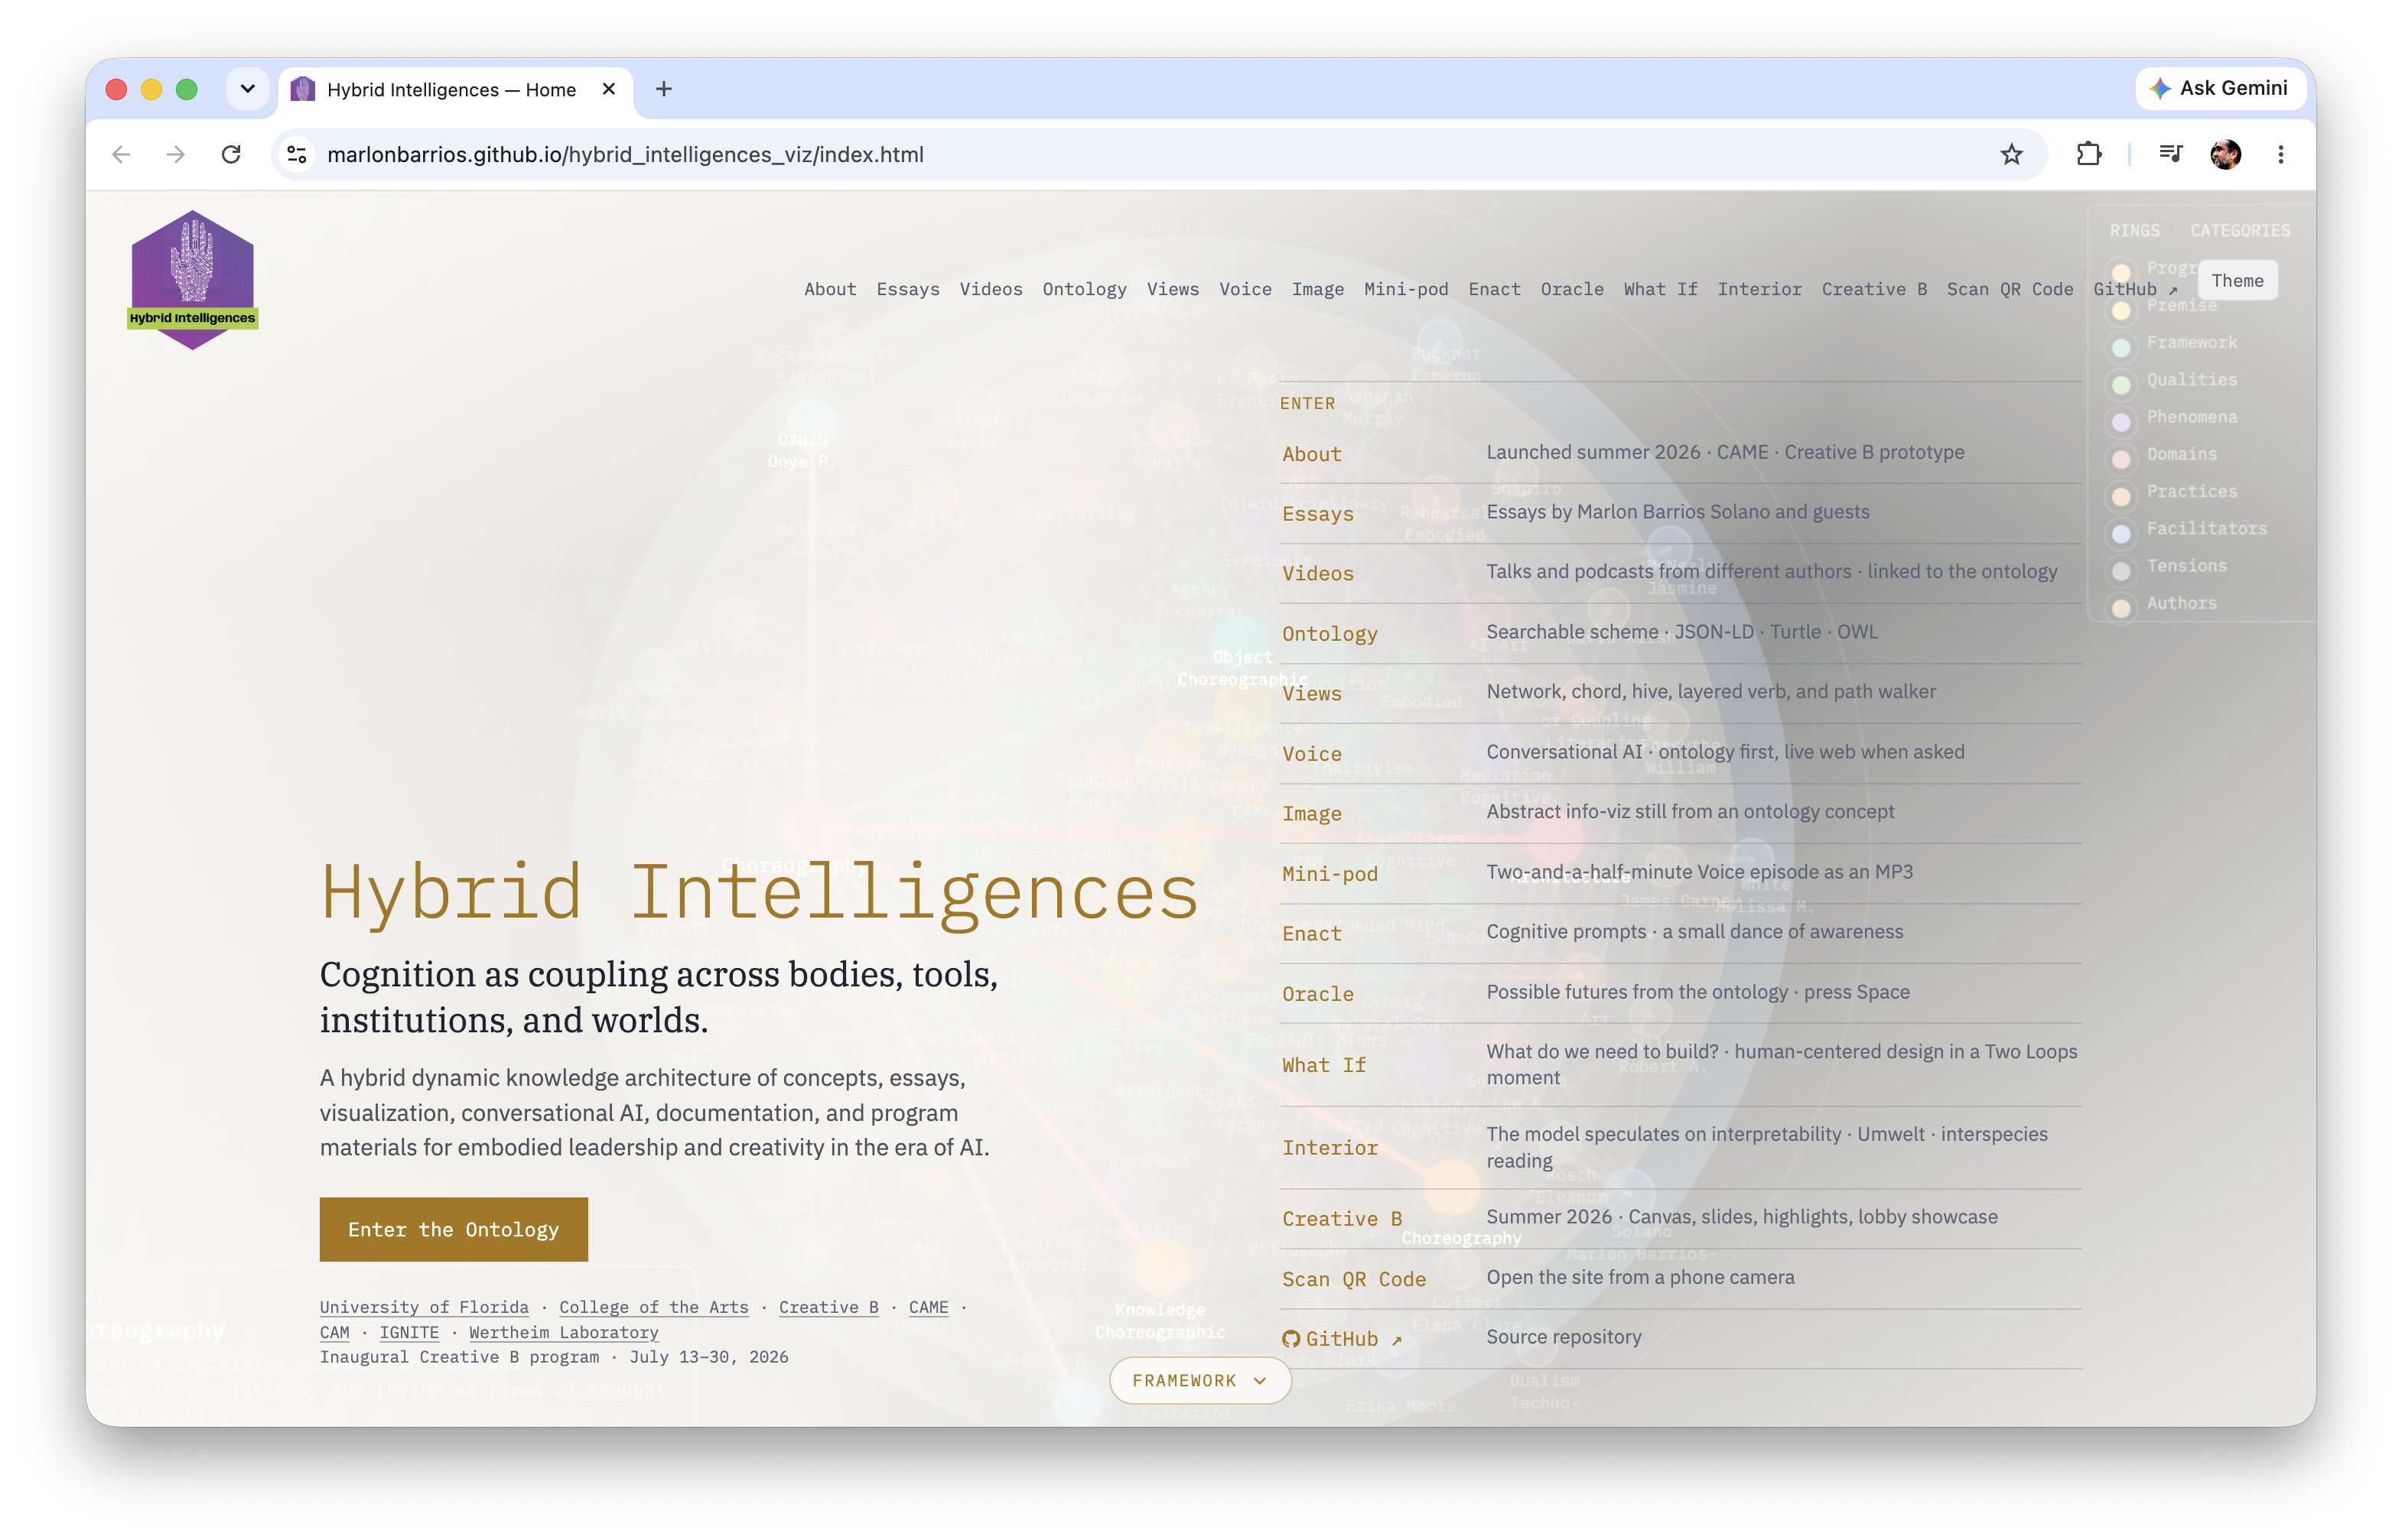
Task: Bookmark this page with the star icon
Action: (x=2011, y=154)
